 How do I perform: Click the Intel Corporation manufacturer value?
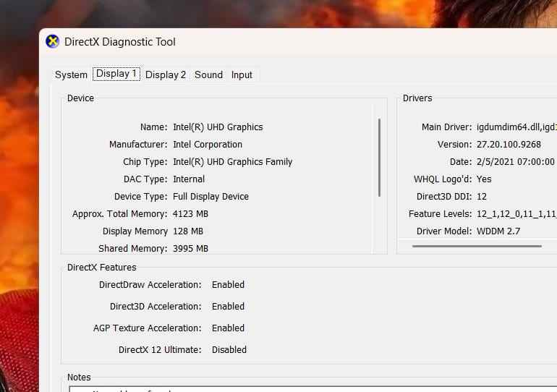click(208, 144)
